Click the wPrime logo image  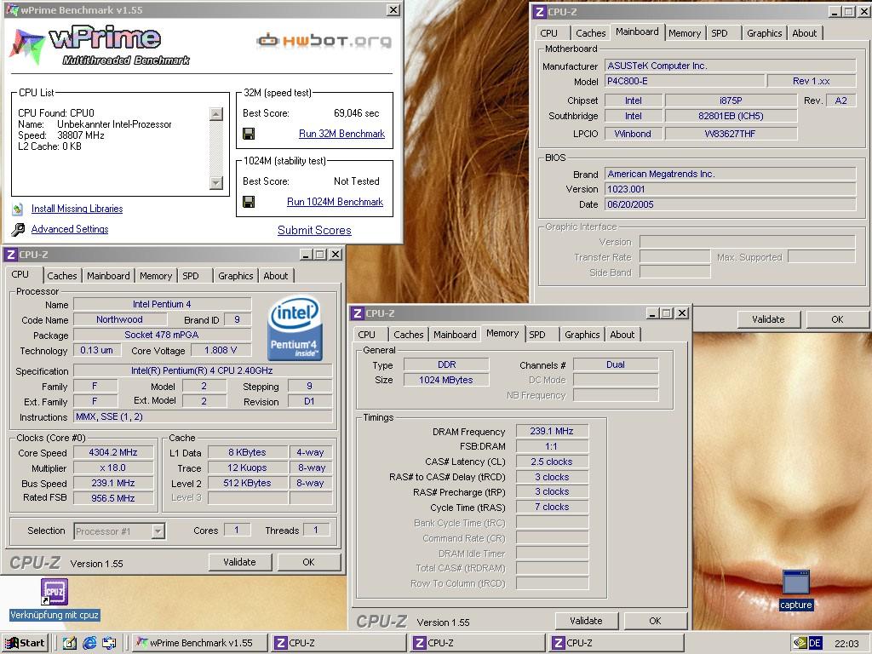tap(100, 44)
